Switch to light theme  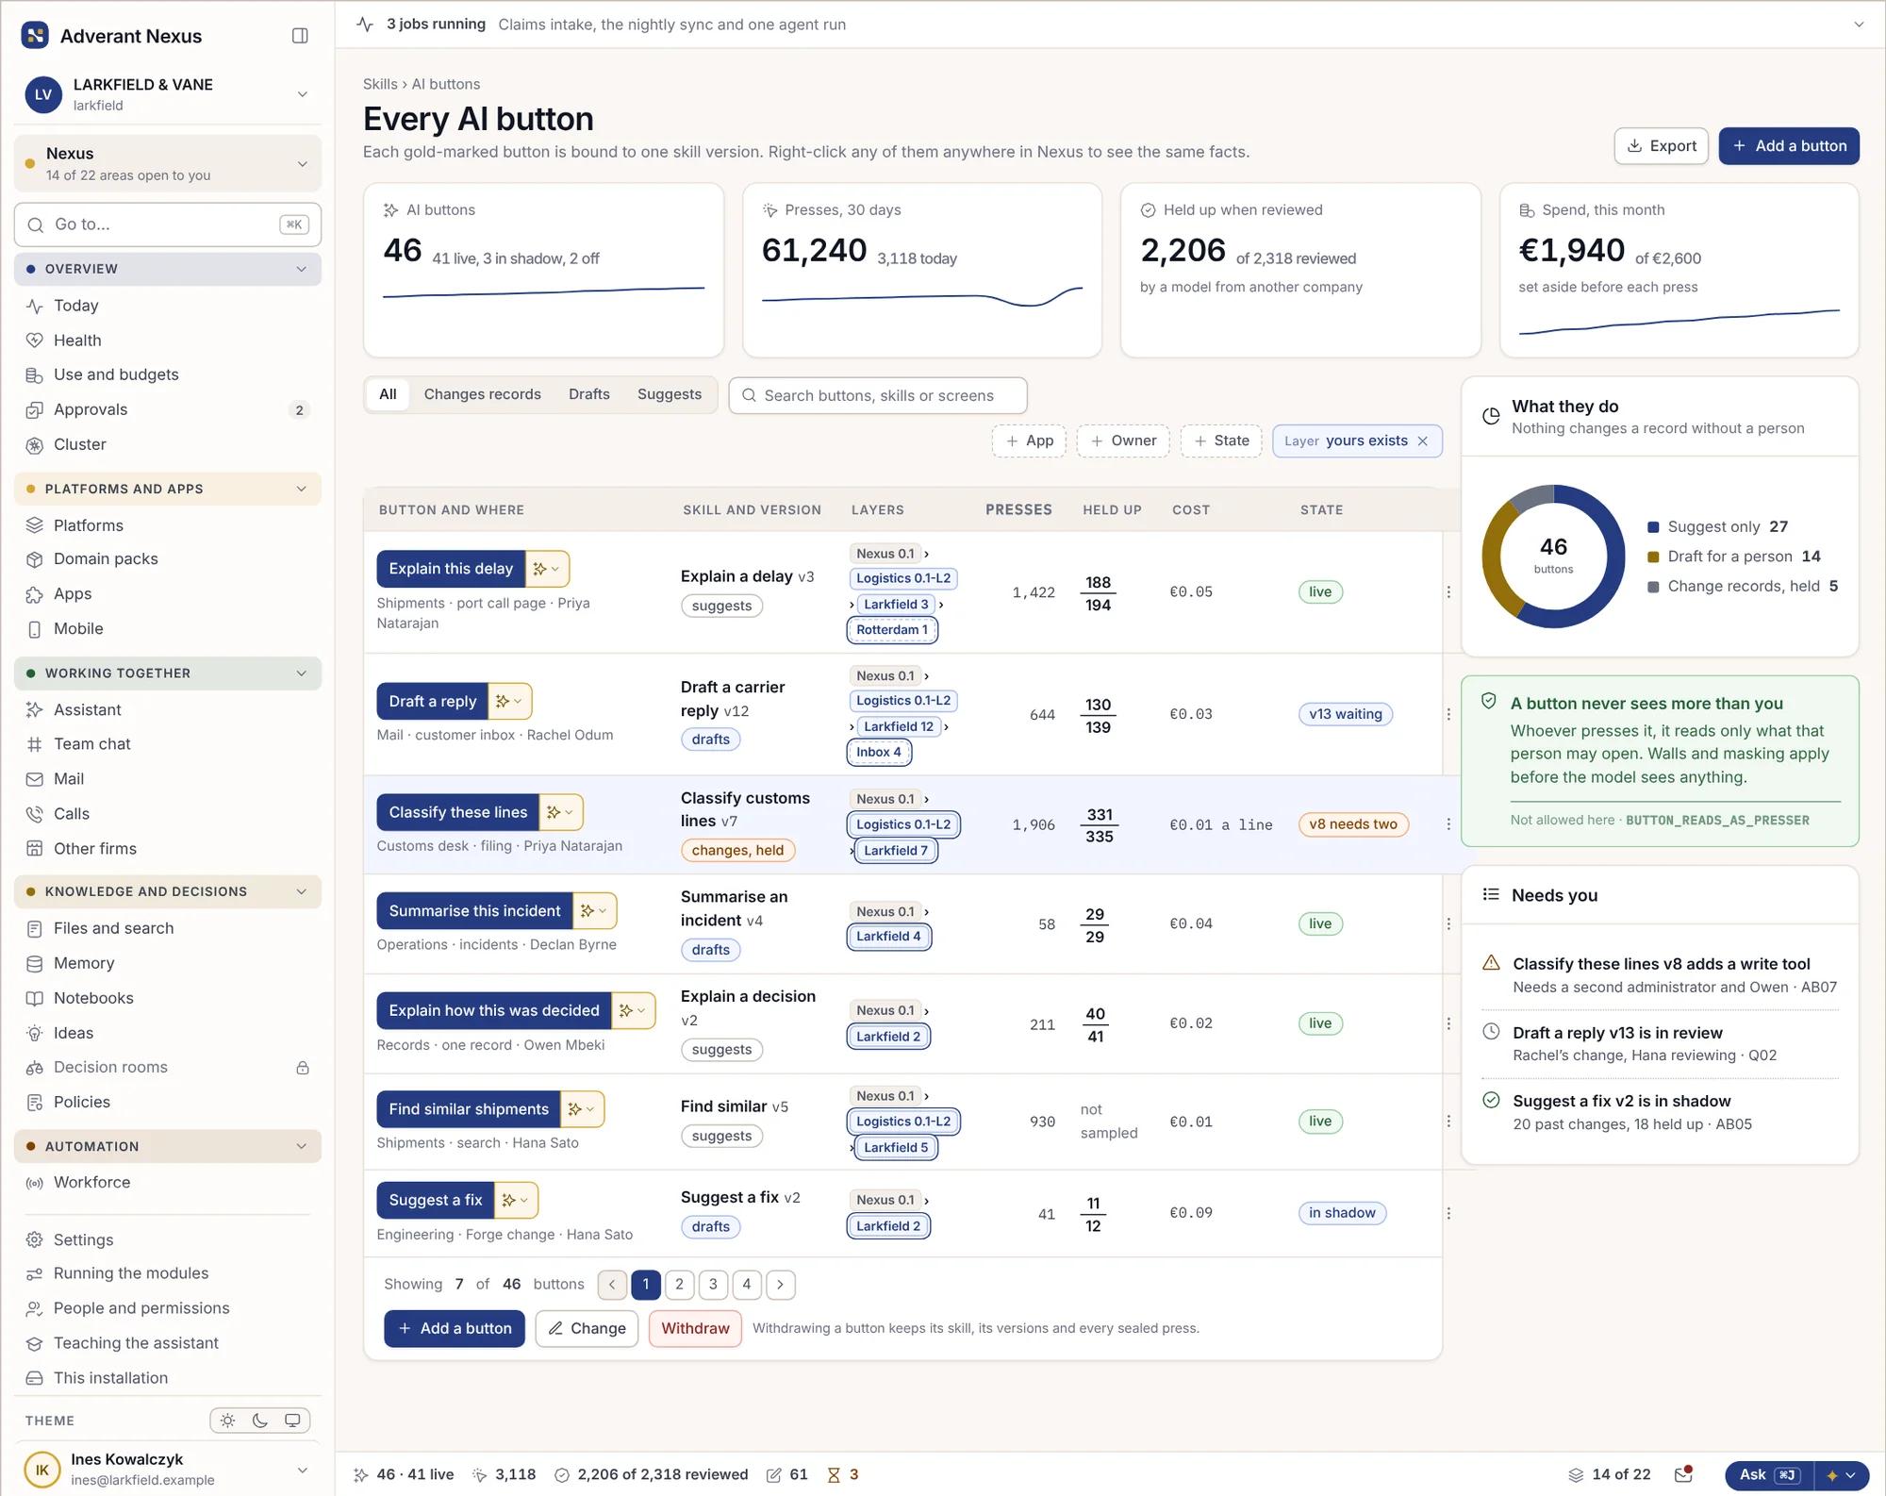tap(228, 1421)
